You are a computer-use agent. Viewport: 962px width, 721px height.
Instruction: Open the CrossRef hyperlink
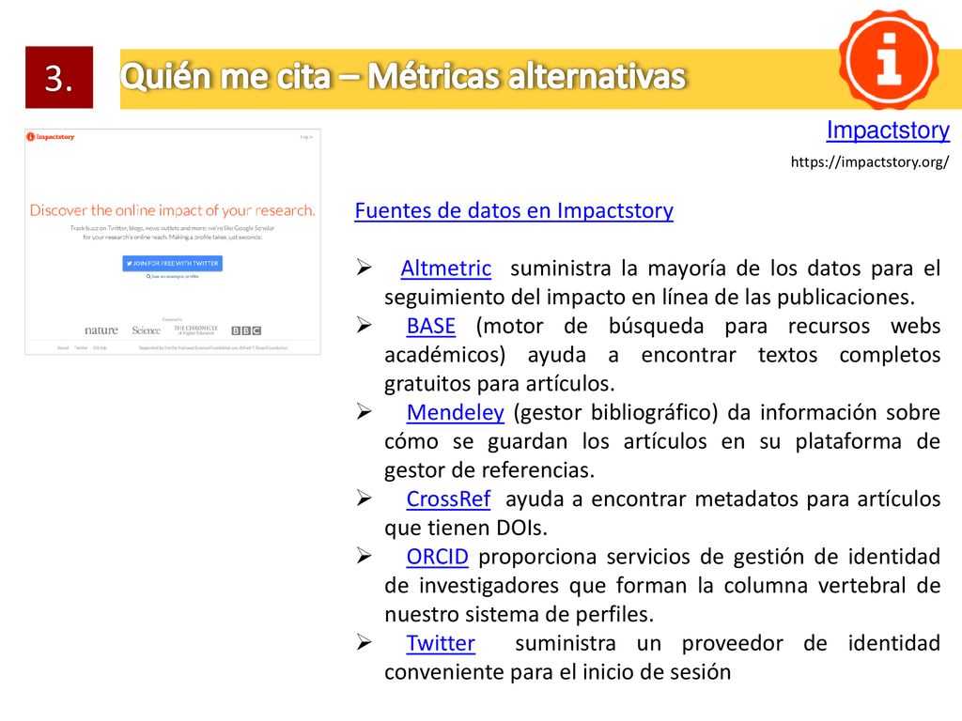point(448,499)
